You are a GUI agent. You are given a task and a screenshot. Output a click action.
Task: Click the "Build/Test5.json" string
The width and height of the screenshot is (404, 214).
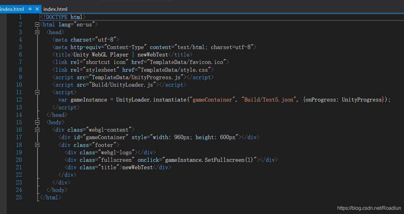pos(269,100)
